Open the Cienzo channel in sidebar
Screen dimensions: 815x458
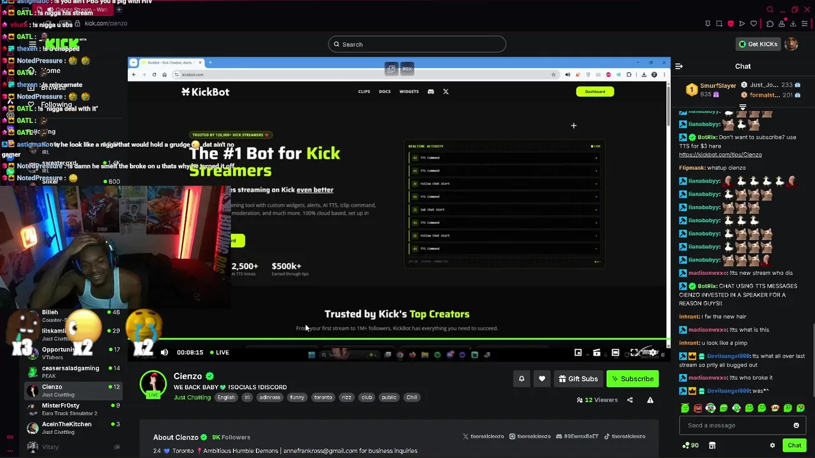pyautogui.click(x=72, y=390)
